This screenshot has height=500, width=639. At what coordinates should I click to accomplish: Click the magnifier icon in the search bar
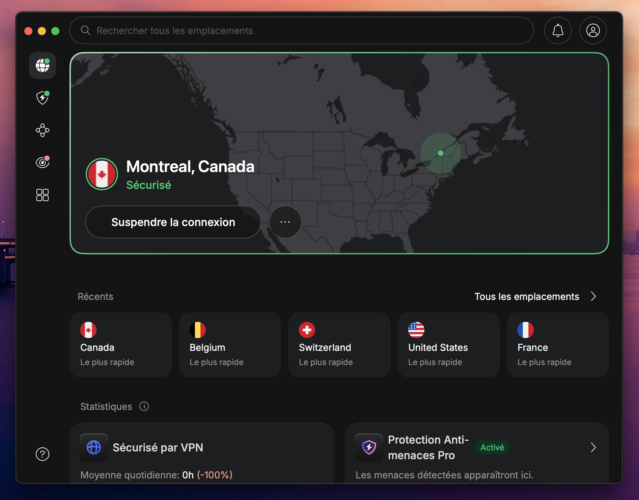click(85, 30)
